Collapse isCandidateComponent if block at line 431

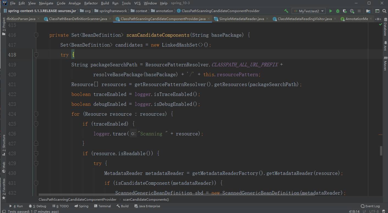[x=36, y=183]
